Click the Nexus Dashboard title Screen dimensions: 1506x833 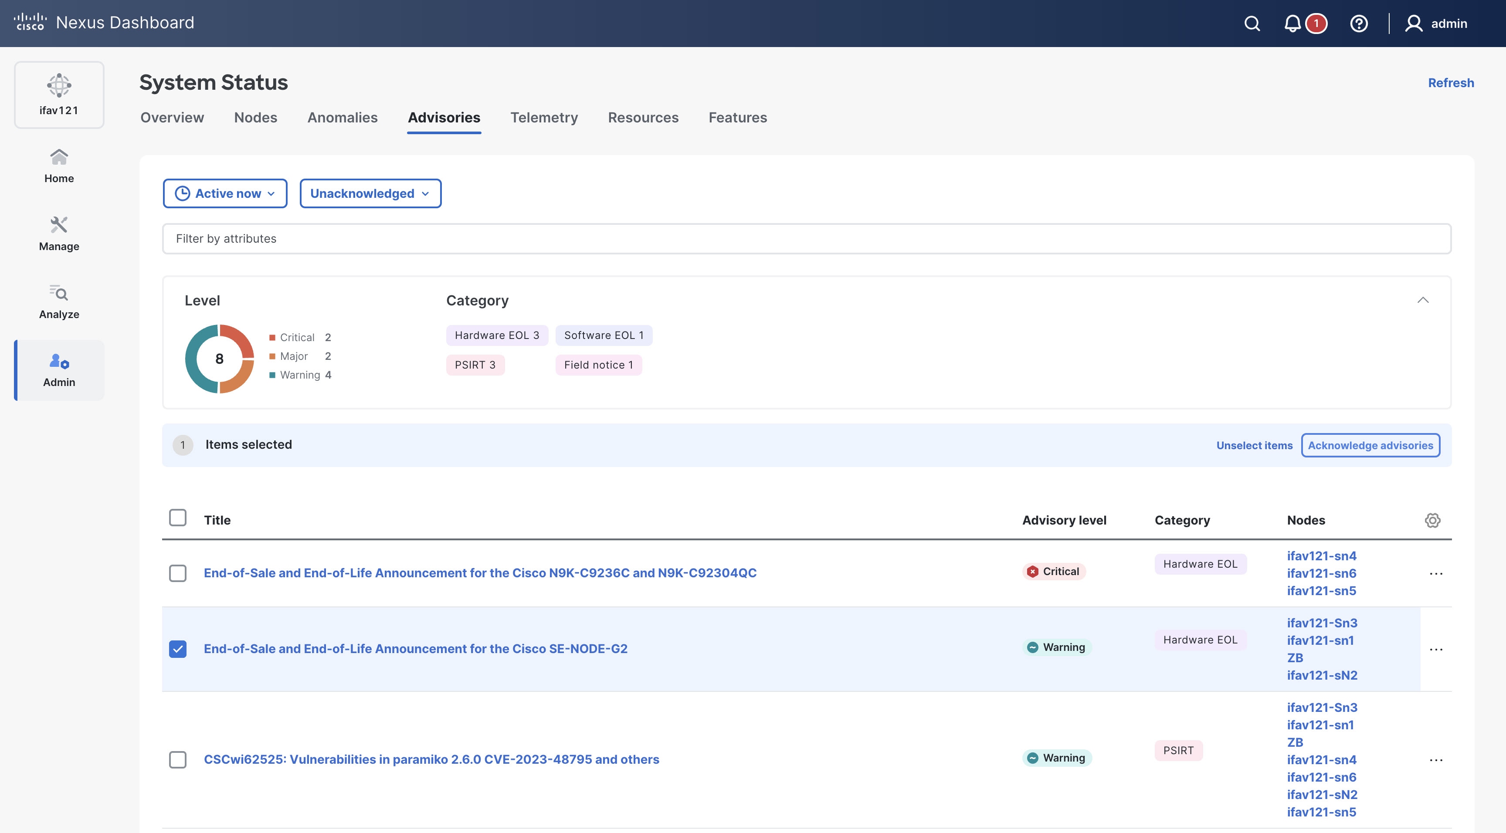tap(125, 22)
